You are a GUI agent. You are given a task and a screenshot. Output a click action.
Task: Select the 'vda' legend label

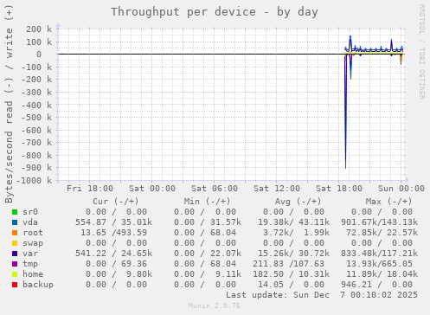coord(30,222)
